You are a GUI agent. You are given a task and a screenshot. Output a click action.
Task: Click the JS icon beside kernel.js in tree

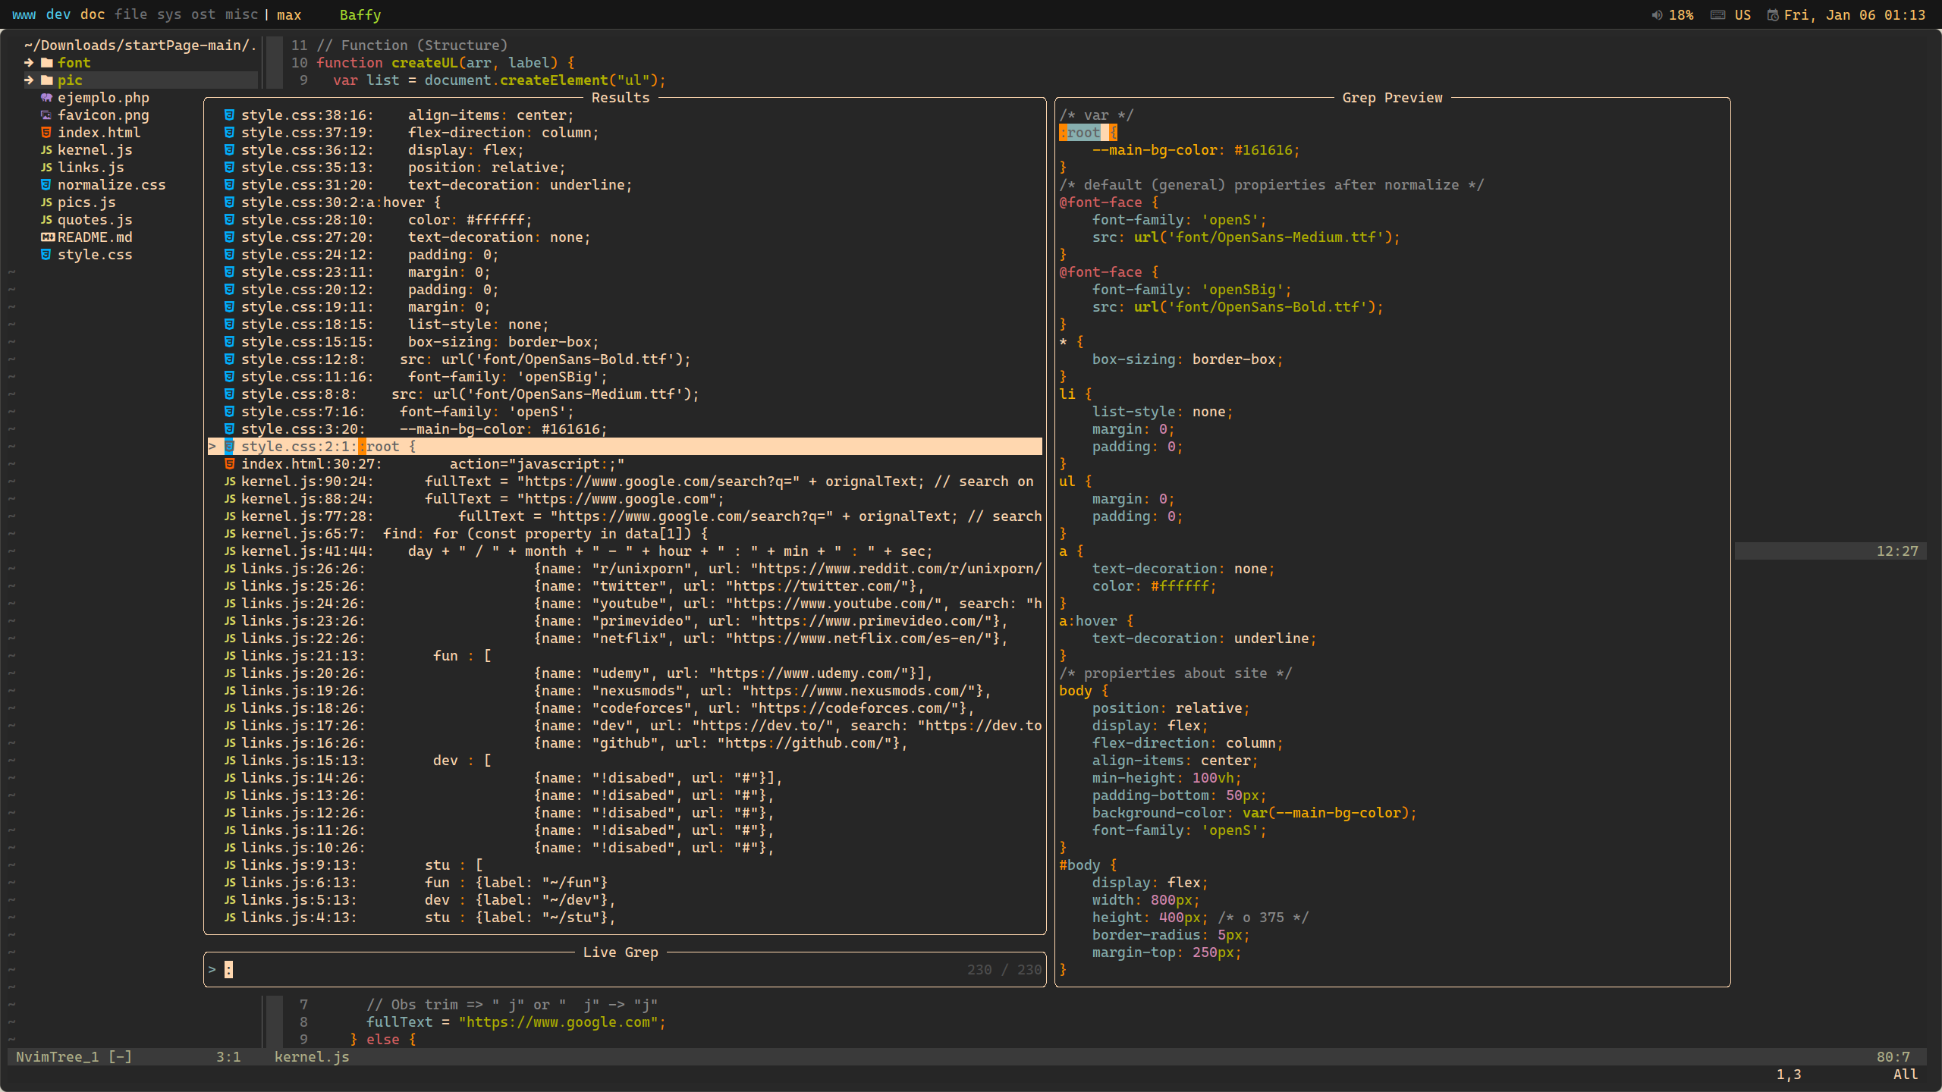(x=46, y=150)
